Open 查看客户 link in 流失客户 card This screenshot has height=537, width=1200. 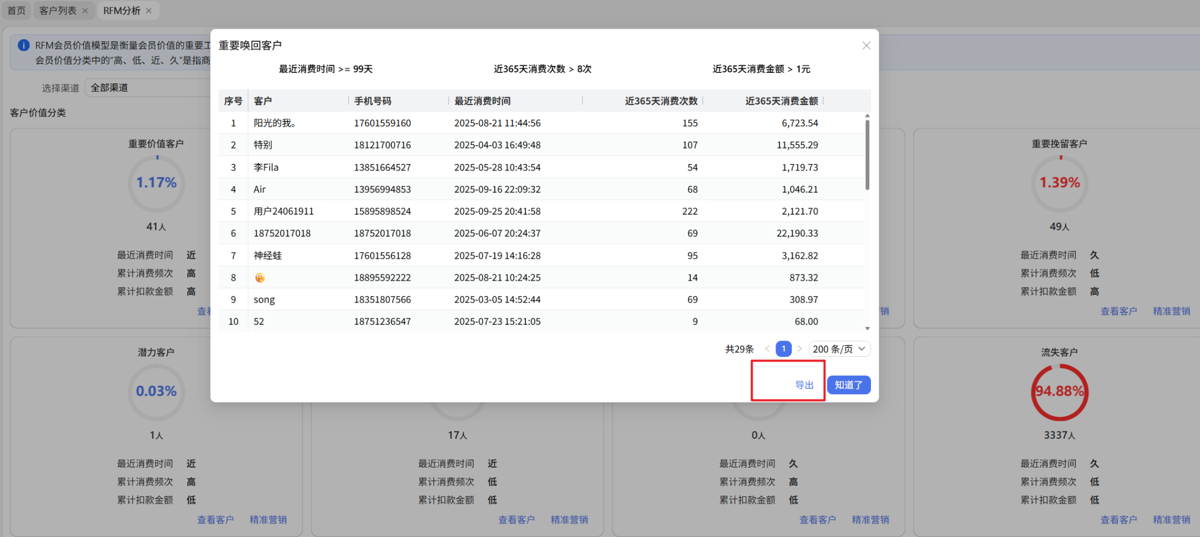click(x=1119, y=519)
